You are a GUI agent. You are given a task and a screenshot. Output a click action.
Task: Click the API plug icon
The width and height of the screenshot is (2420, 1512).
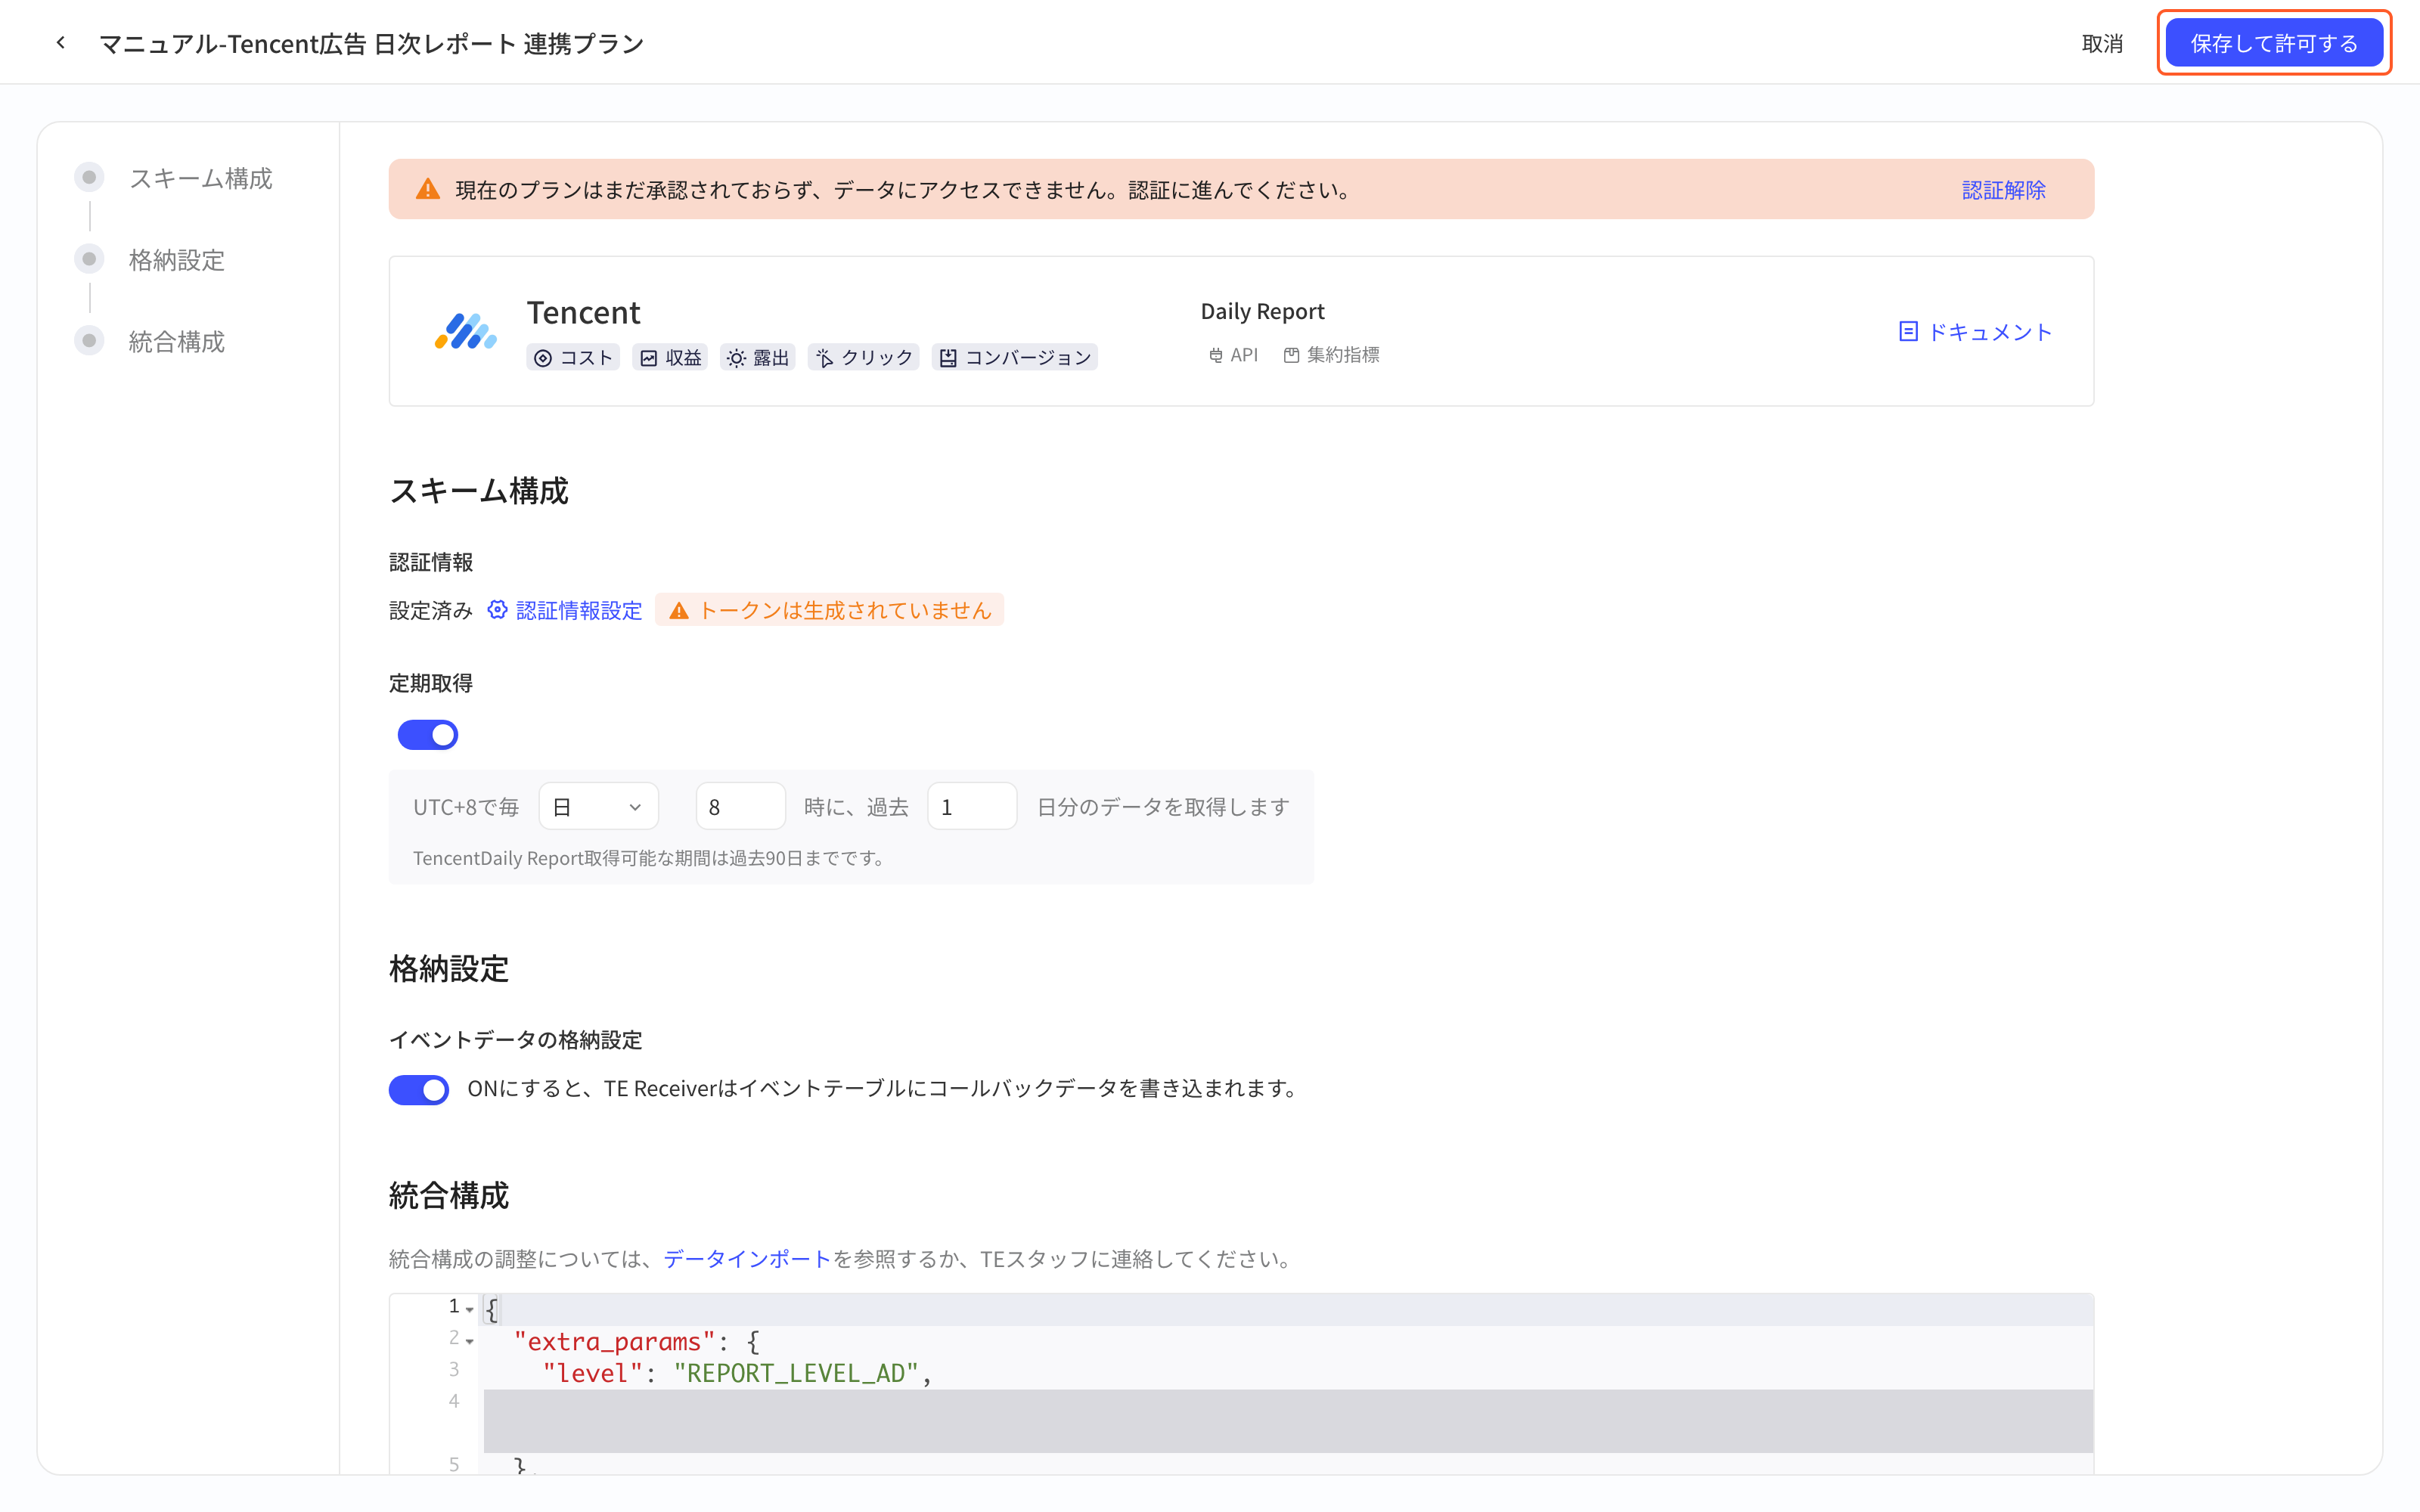tap(1216, 355)
